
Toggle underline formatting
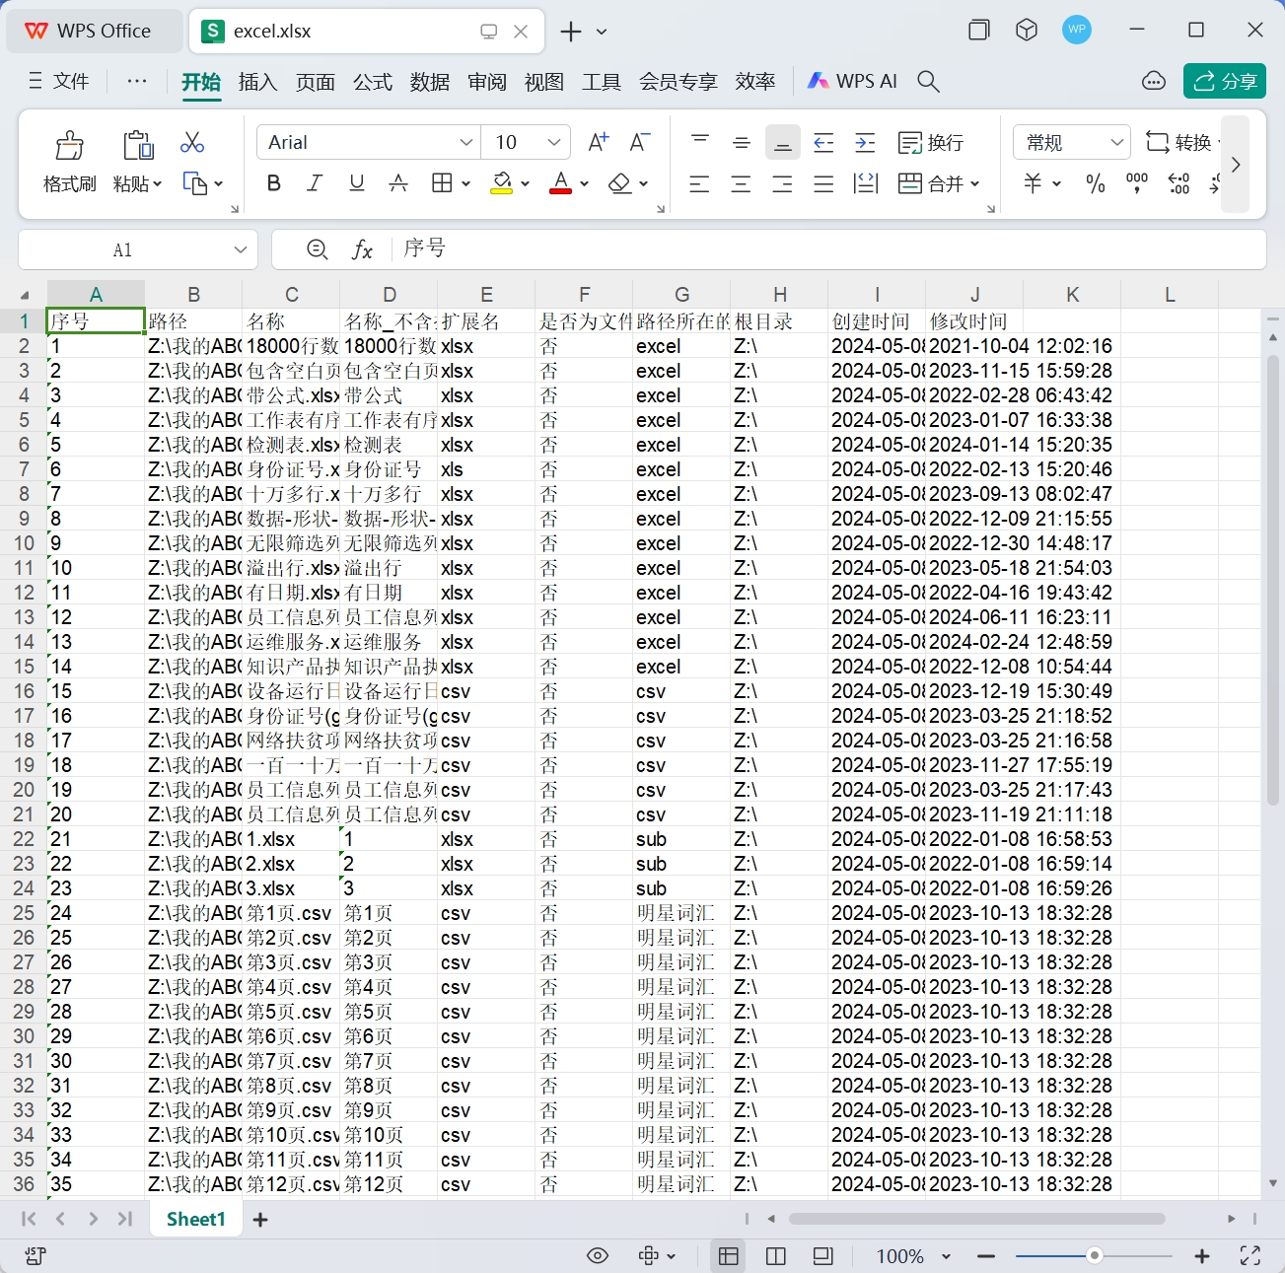coord(356,183)
